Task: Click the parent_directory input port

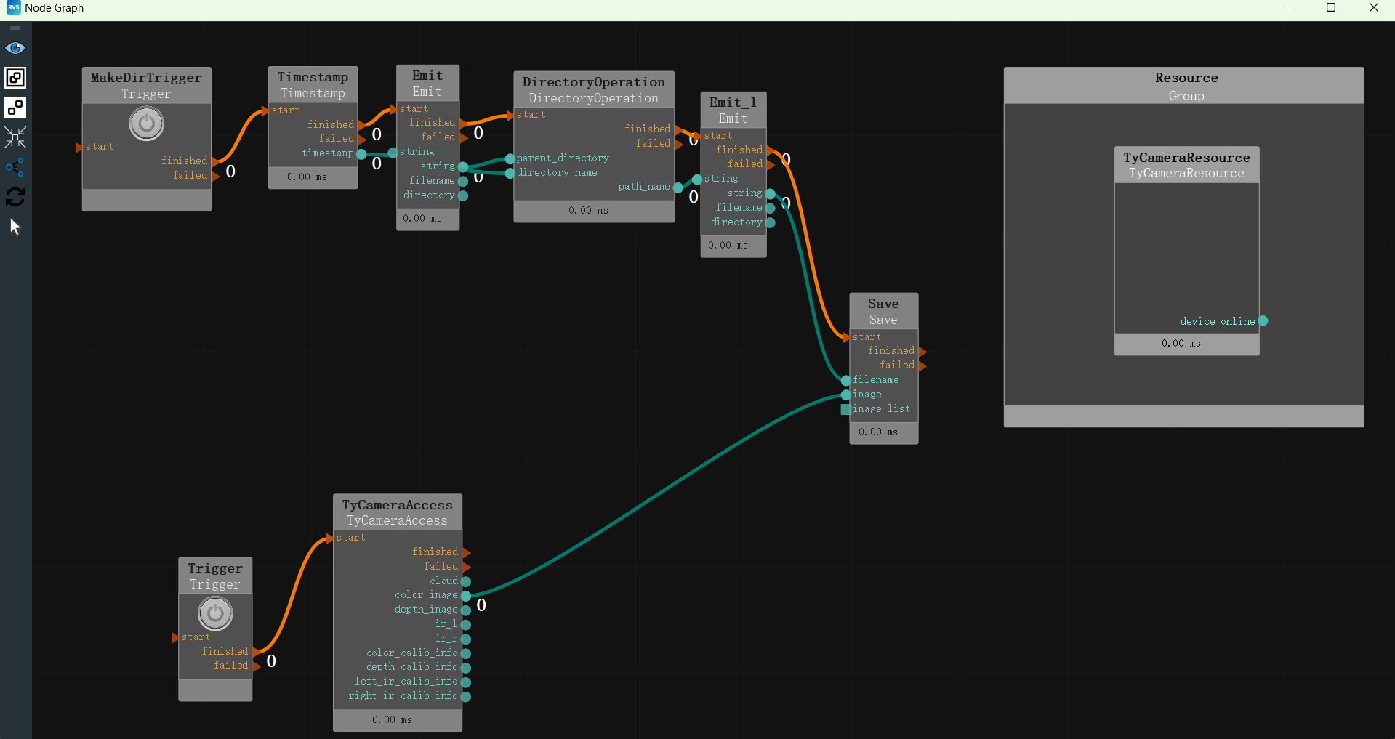Action: coord(510,159)
